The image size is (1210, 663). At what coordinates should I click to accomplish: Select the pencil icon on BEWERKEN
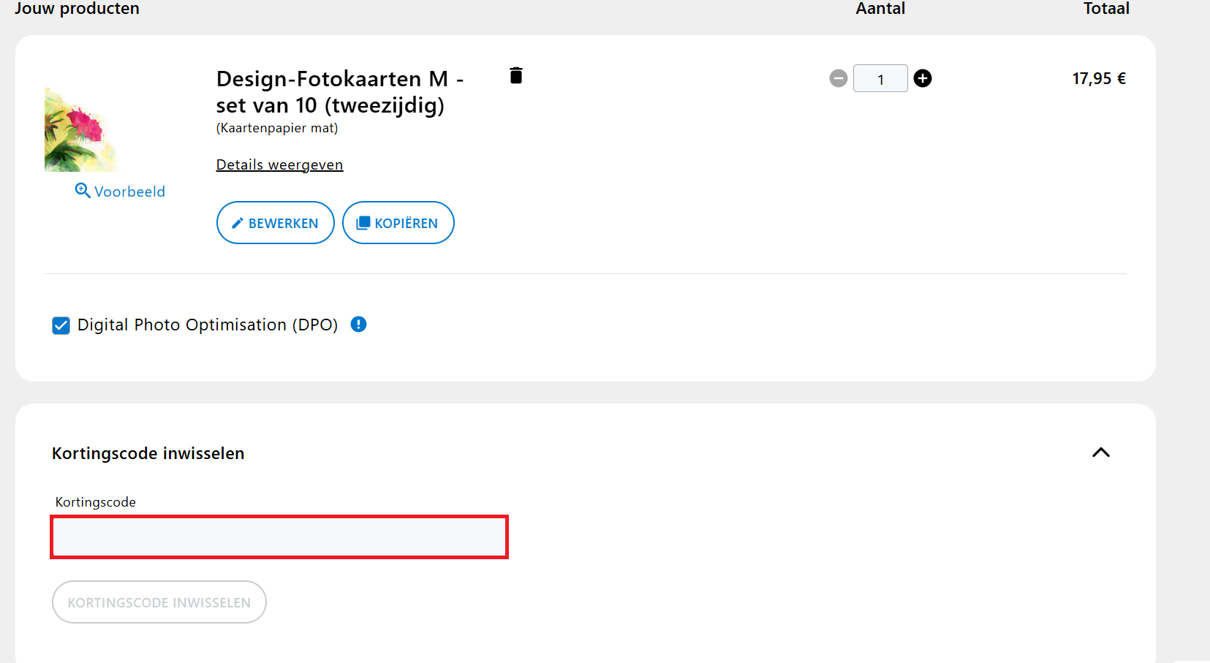coord(237,223)
